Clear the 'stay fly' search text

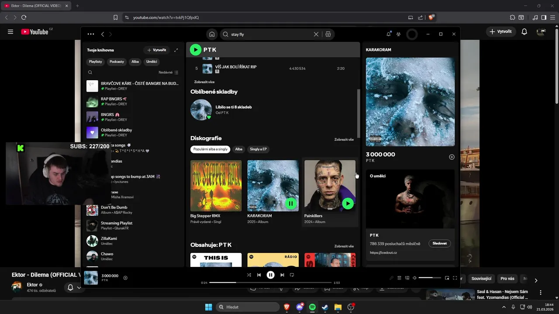coord(316,34)
